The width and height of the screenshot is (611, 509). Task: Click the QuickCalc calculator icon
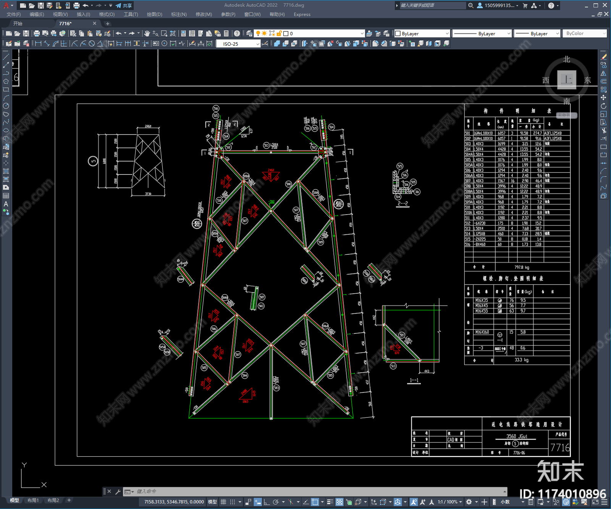click(x=226, y=34)
